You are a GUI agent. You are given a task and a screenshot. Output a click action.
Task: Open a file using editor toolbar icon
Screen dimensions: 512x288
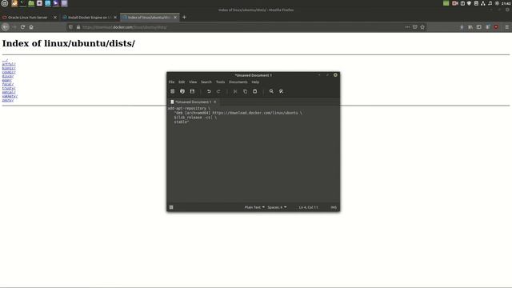(182, 91)
